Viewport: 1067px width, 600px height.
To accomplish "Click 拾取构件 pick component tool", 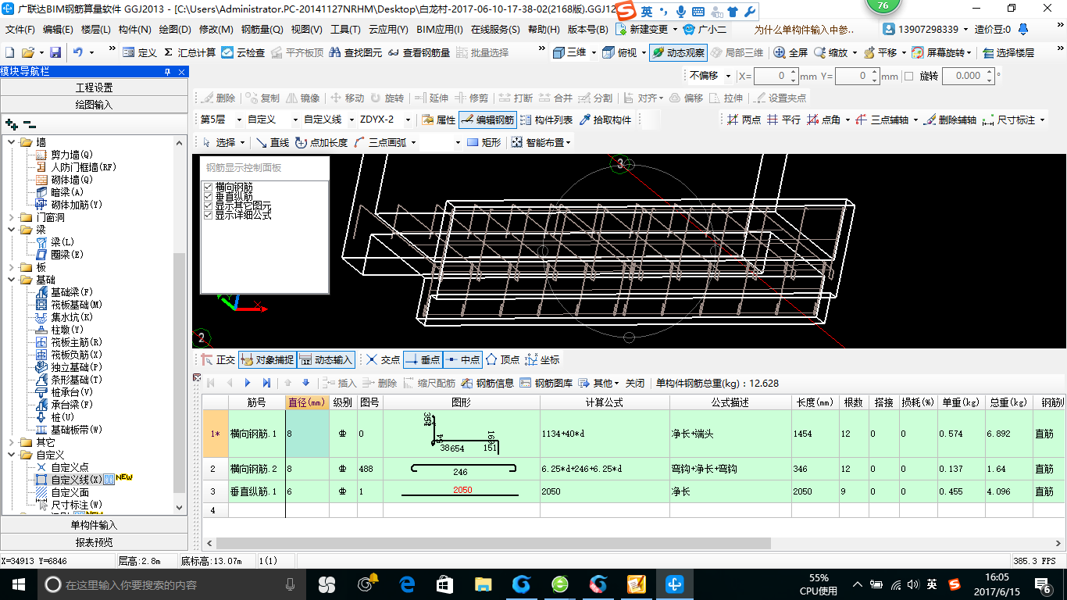I will (605, 120).
